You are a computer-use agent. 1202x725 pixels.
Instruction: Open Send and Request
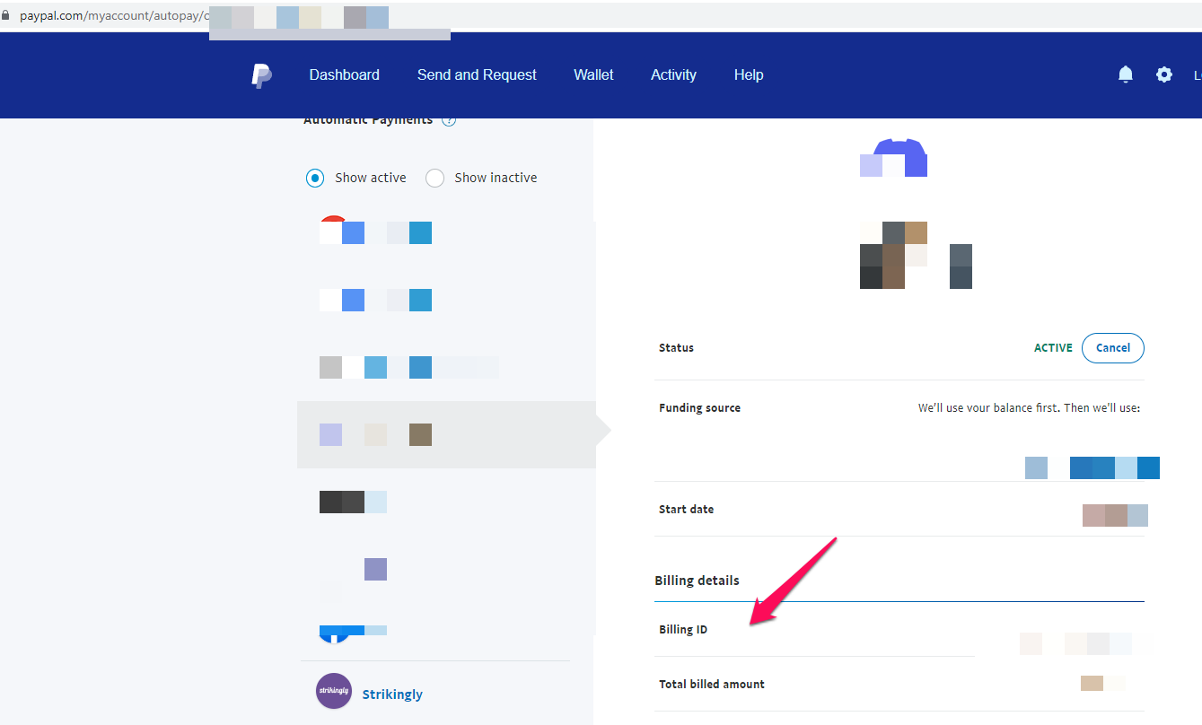(x=477, y=74)
